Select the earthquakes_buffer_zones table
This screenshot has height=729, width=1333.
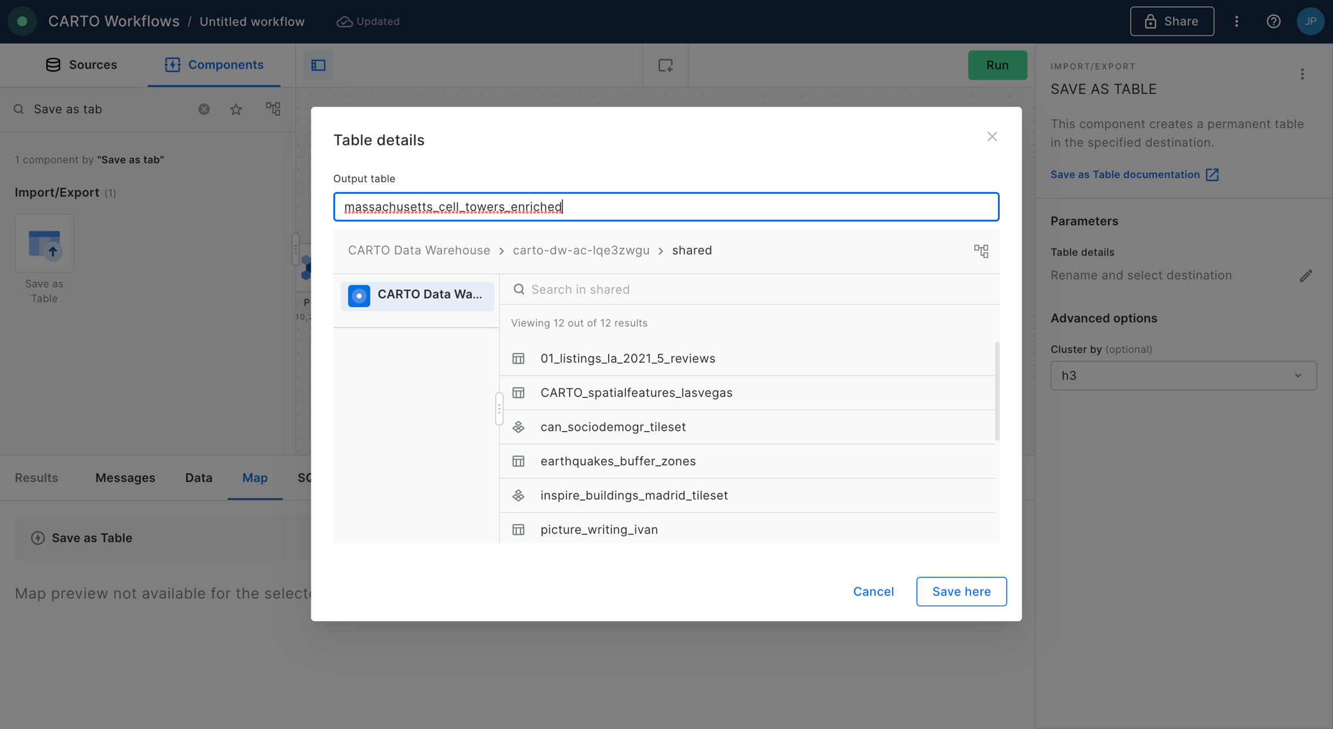618,461
